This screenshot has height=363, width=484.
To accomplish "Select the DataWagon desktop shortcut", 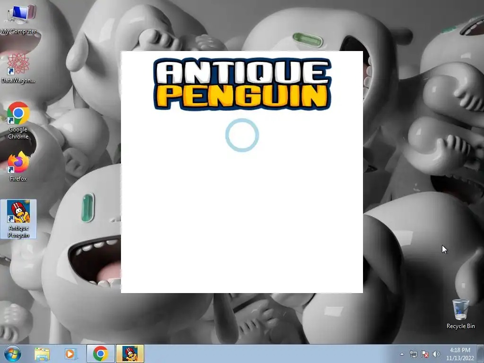I will tap(18, 69).
